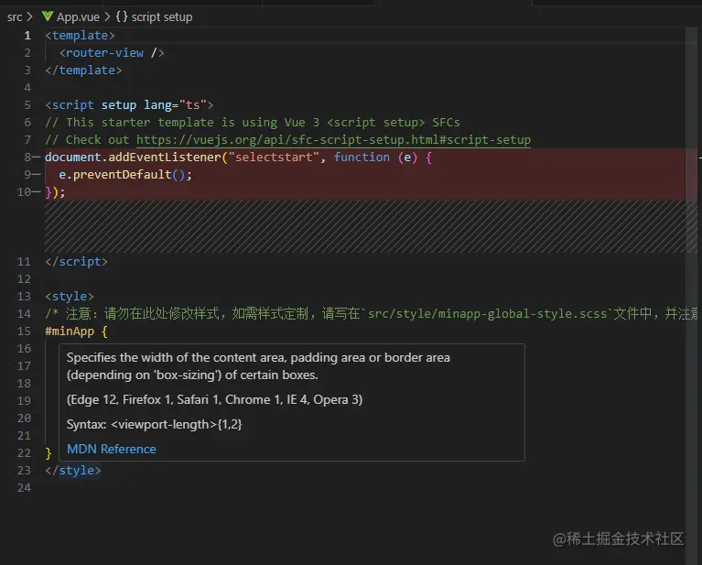Click 'document.addEventListener' code text
Screen dimensions: 702x565
click(x=133, y=158)
